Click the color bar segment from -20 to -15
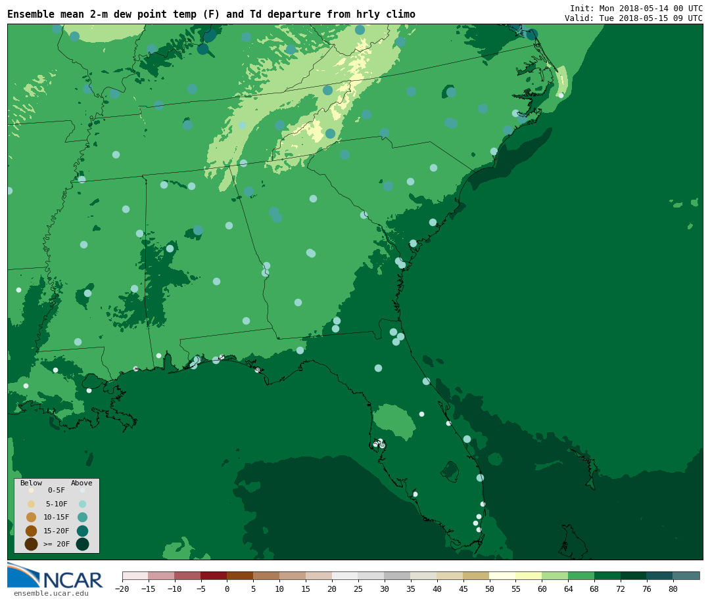The width and height of the screenshot is (710, 601). pyautogui.click(x=135, y=575)
